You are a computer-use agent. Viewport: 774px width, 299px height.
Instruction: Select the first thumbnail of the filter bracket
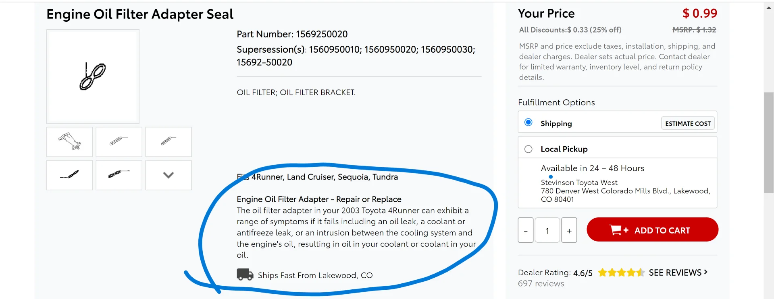[69, 142]
